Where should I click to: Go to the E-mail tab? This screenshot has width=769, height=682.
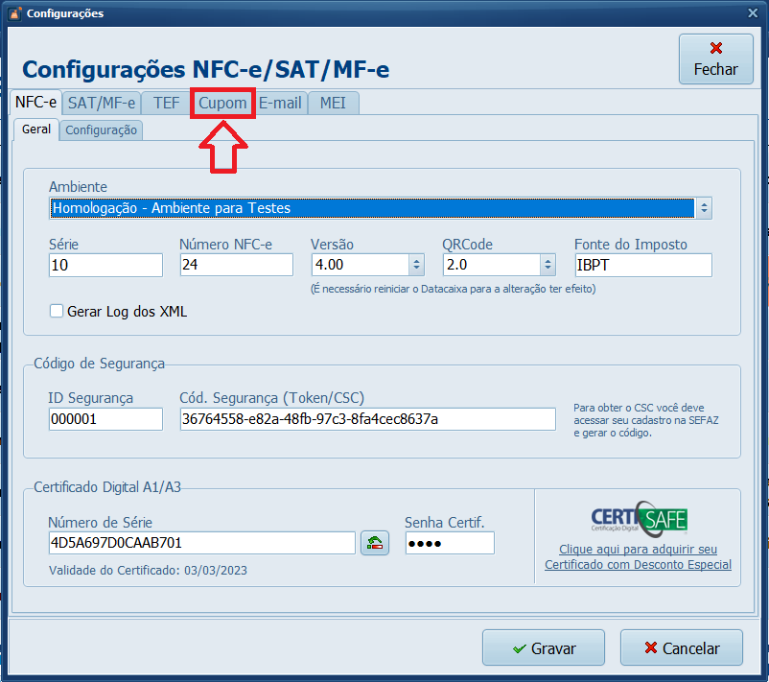(x=280, y=103)
